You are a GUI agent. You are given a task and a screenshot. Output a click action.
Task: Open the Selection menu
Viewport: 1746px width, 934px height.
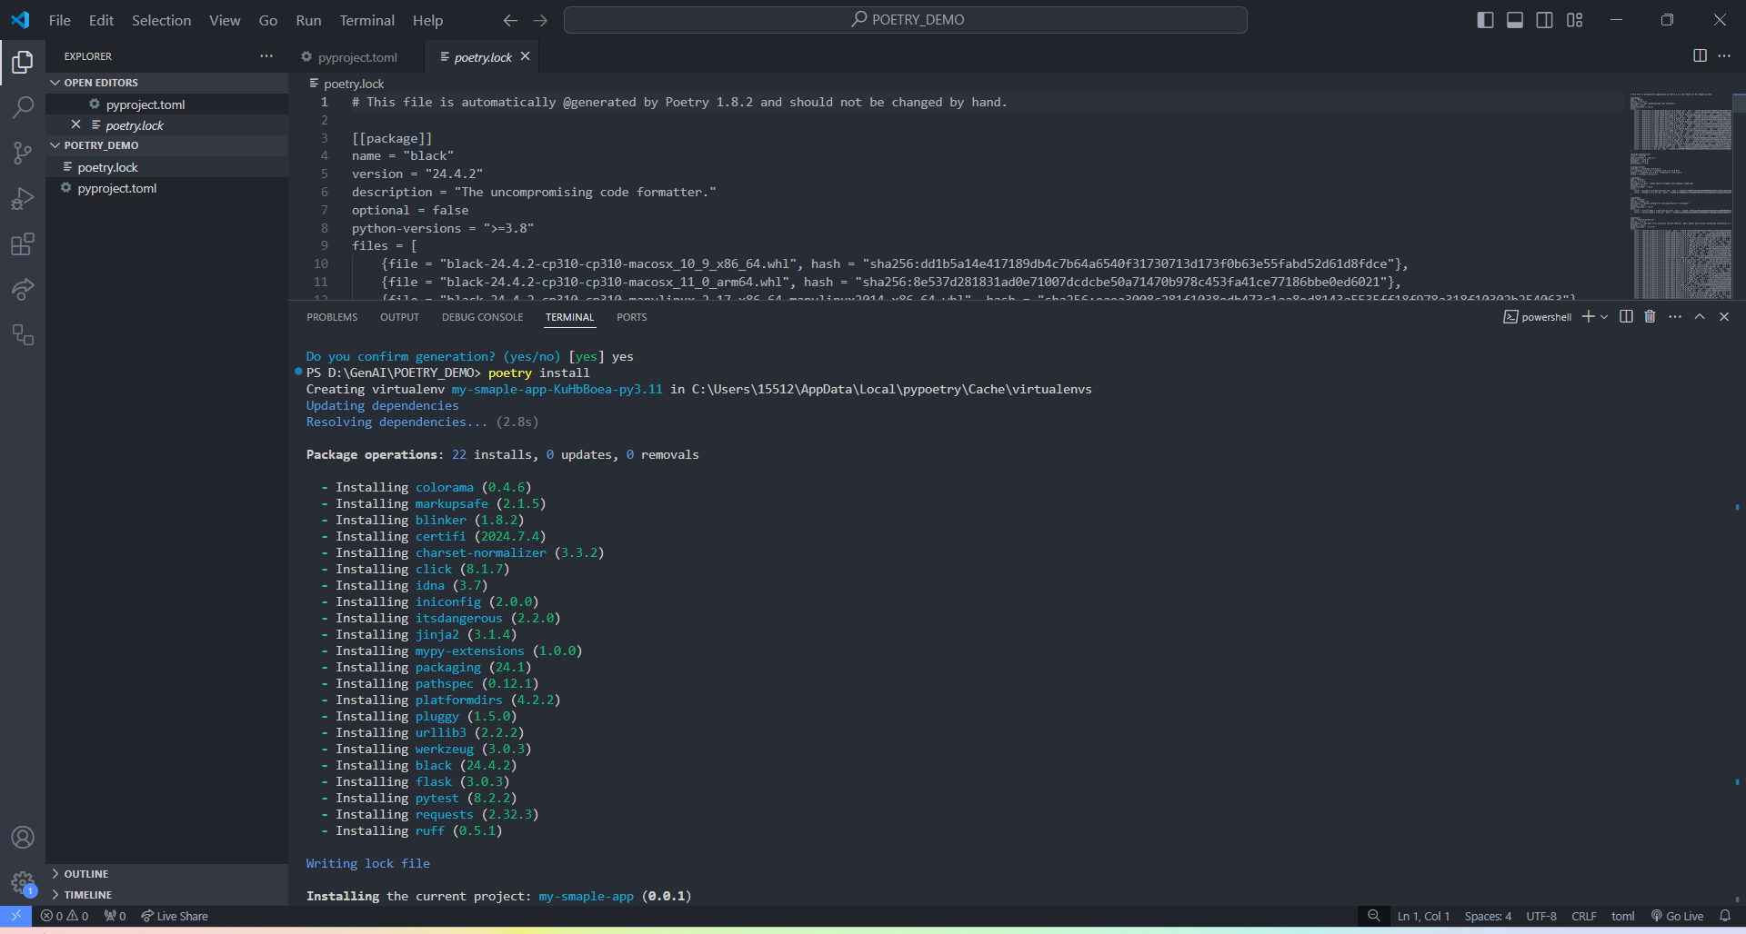point(161,20)
